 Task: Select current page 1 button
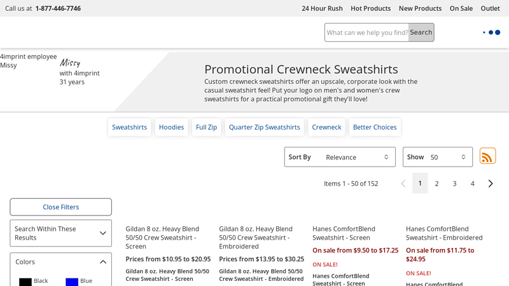coord(420,183)
